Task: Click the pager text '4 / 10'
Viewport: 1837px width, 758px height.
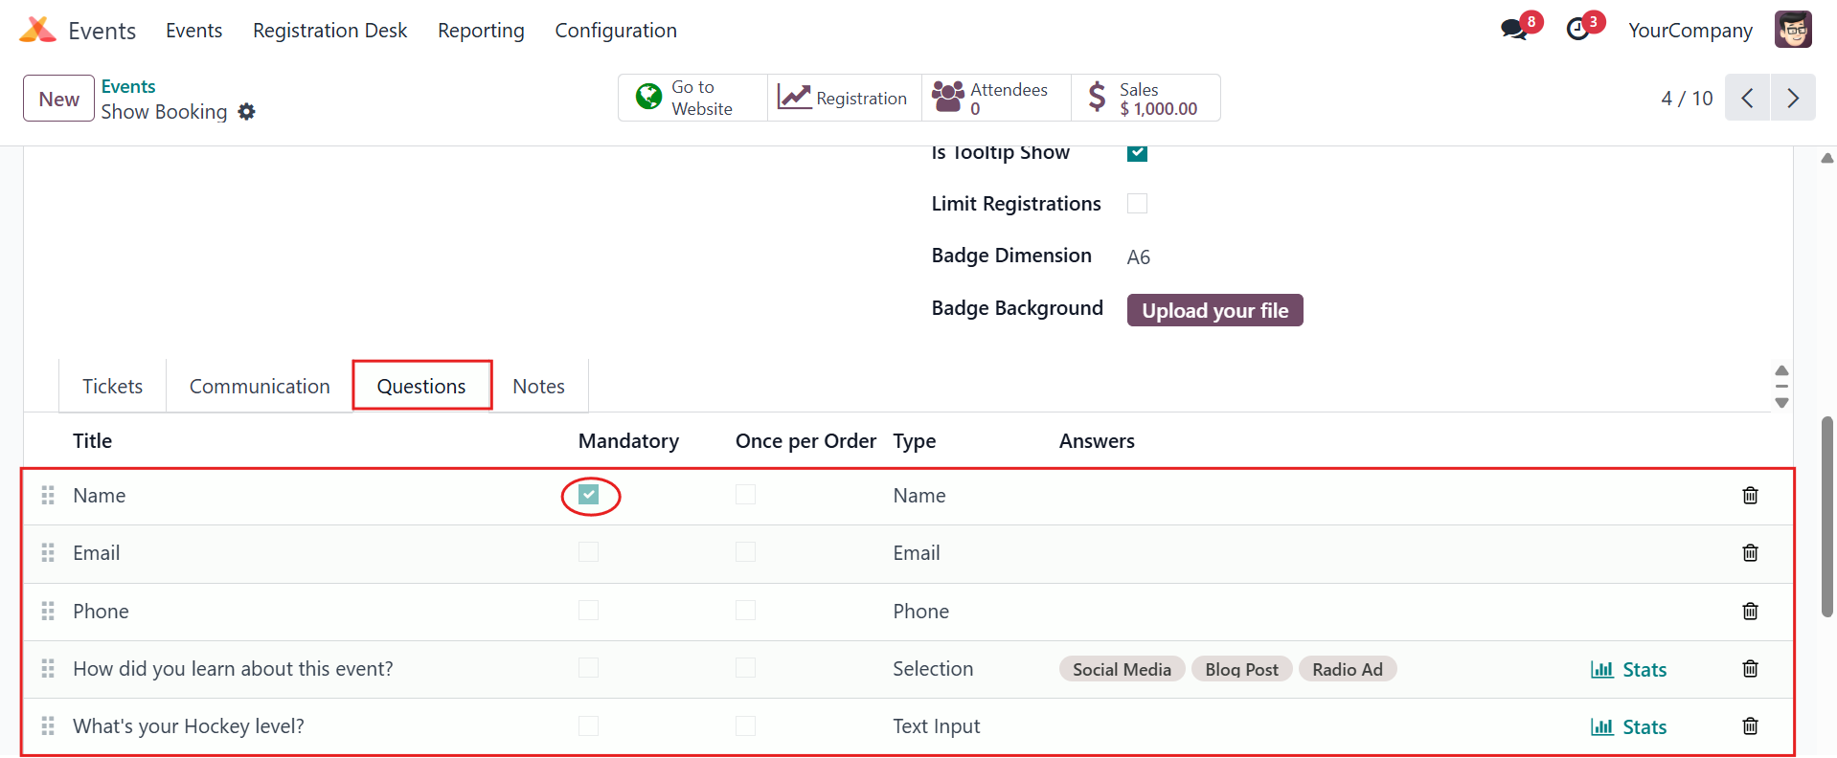Action: pyautogui.click(x=1687, y=98)
